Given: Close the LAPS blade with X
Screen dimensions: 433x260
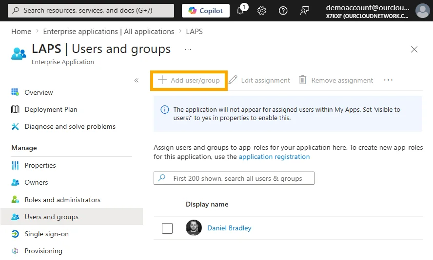Looking at the screenshot, I should [414, 50].
